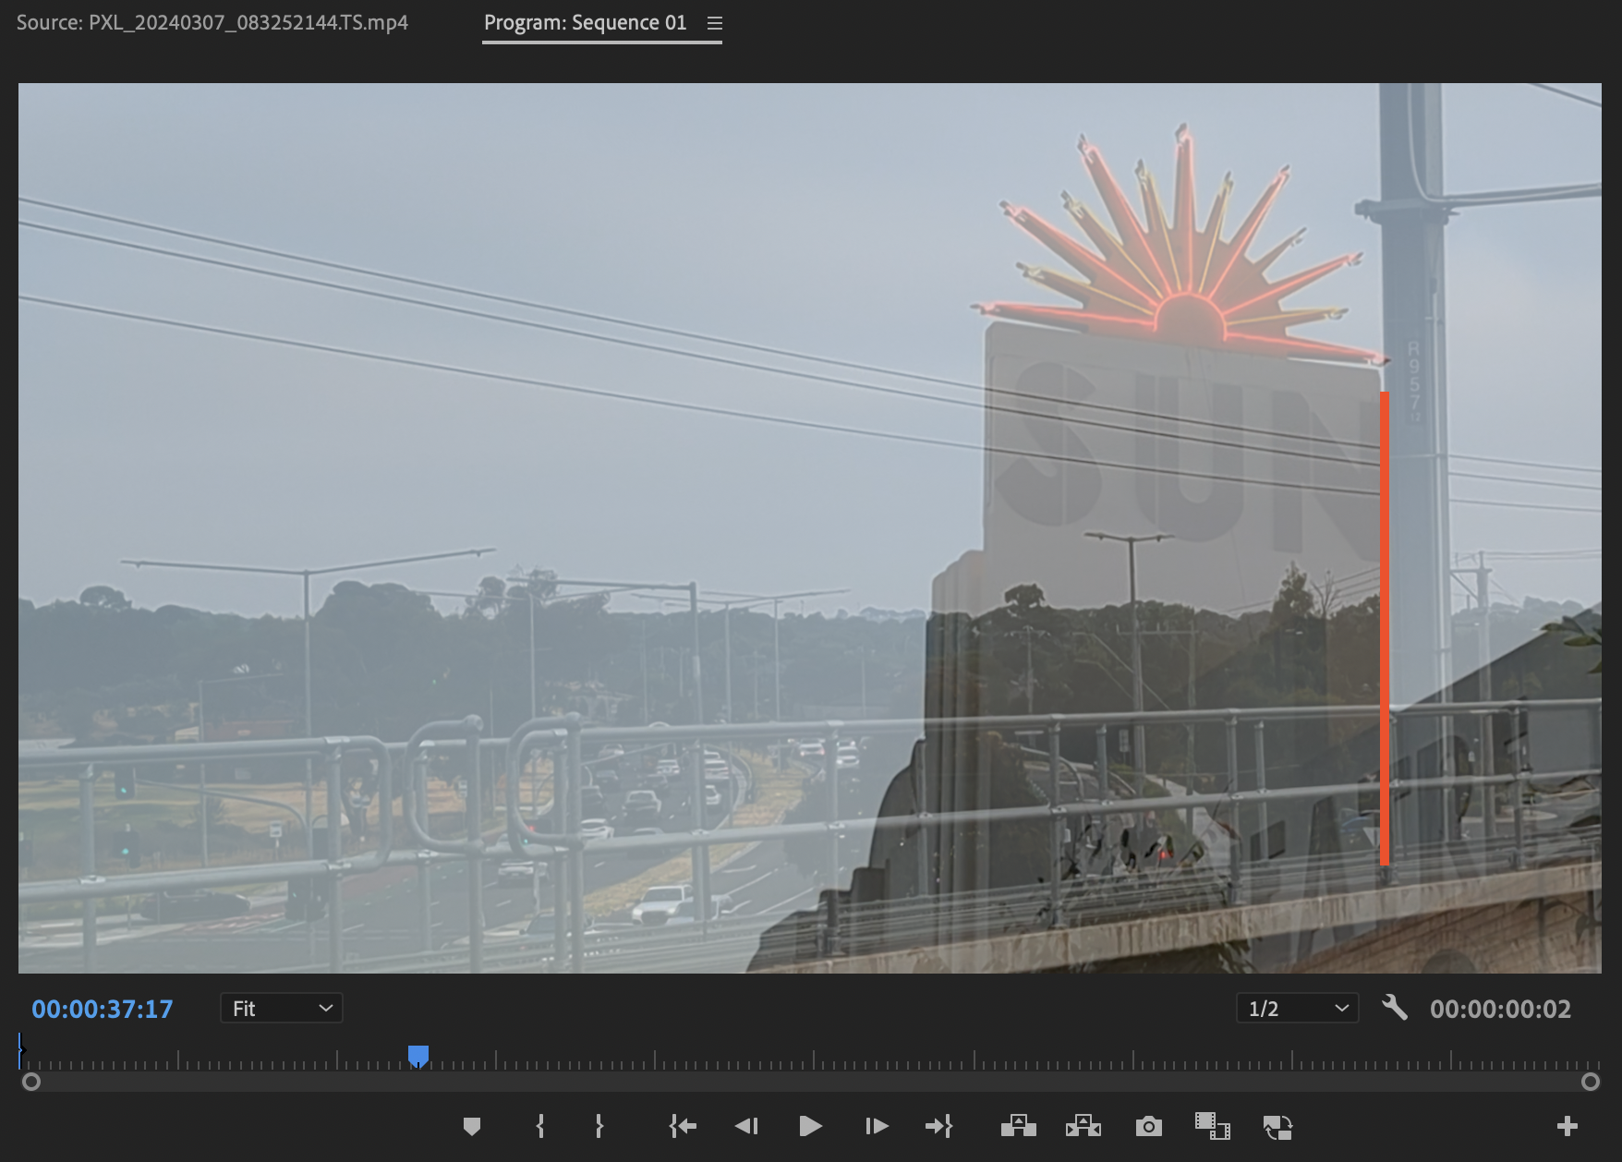Viewport: 1622px width, 1162px height.
Task: Click the Mark Out button
Action: [599, 1126]
